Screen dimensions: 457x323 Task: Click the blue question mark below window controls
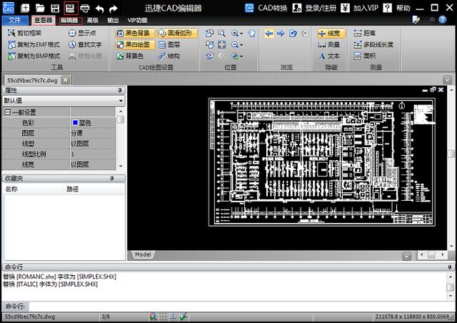tap(443, 19)
